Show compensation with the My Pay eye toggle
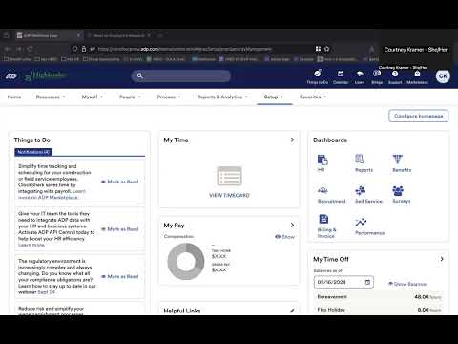 coord(284,237)
